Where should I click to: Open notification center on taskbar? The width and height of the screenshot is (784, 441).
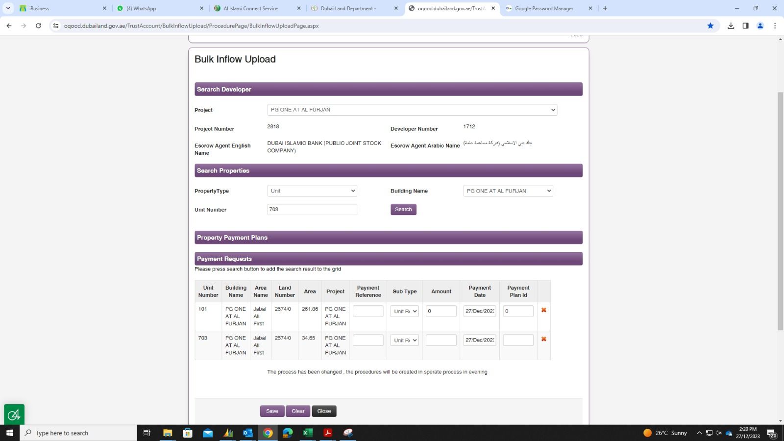pos(772,433)
